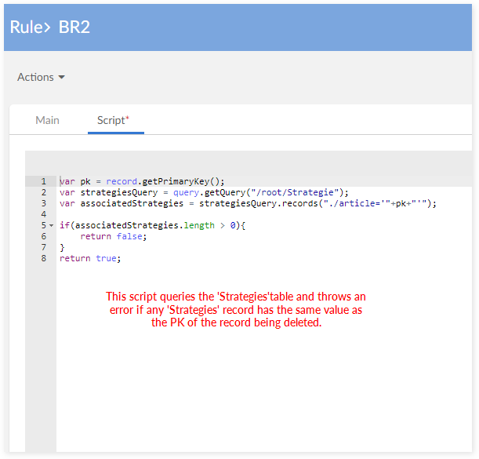Click the 'if(associatedStrategies.length > 0){' line
Viewport: 479px width, 459px height.
coord(152,225)
